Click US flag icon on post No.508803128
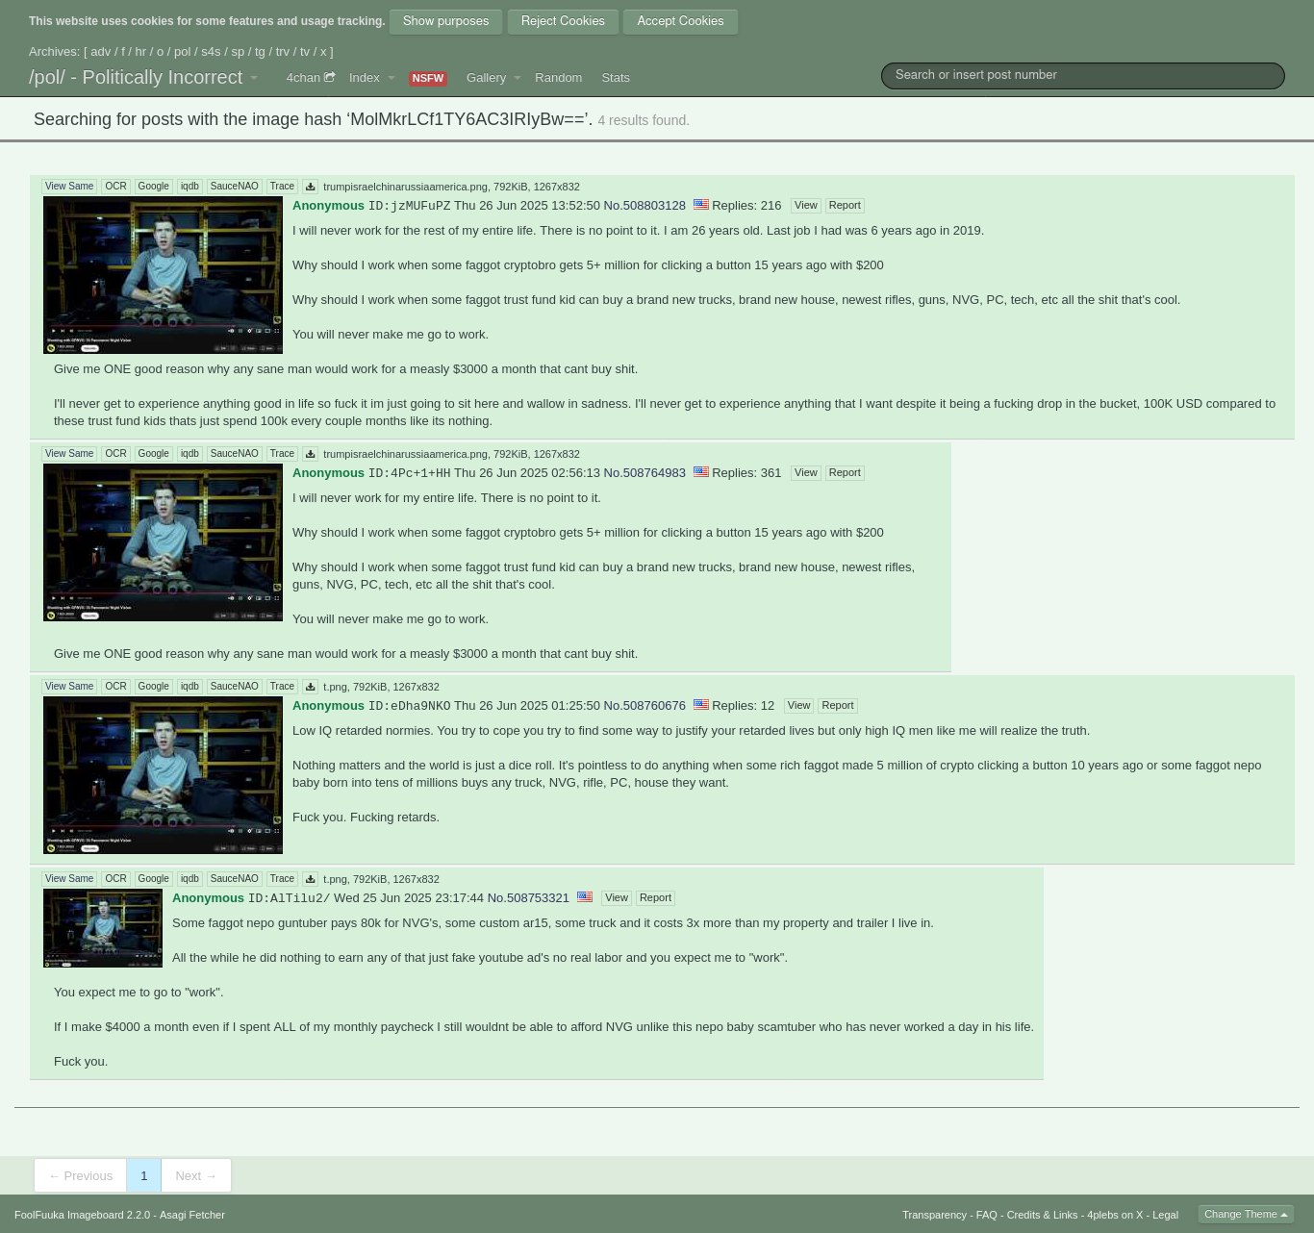 [x=701, y=204]
